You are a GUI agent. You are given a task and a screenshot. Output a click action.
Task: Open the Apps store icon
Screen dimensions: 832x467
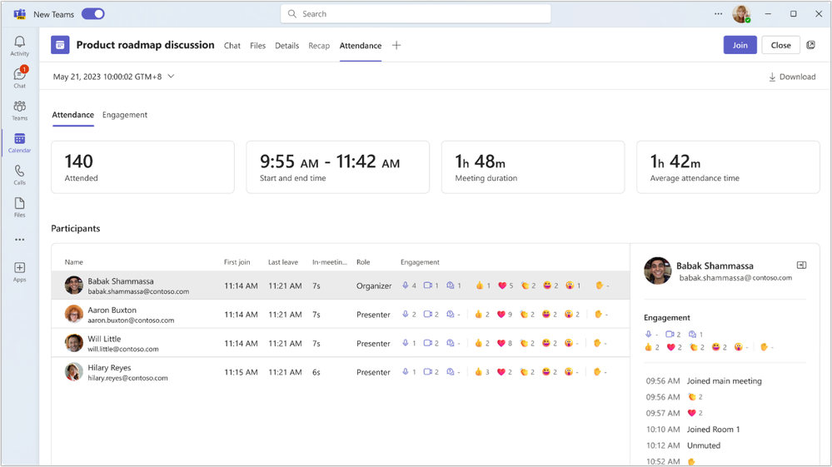20,271
